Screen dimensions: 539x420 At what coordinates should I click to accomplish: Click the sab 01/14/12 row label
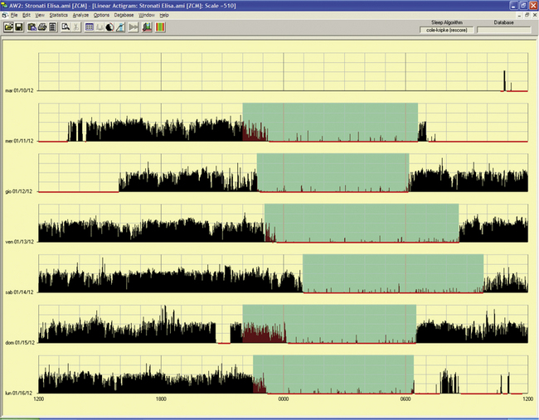point(19,292)
